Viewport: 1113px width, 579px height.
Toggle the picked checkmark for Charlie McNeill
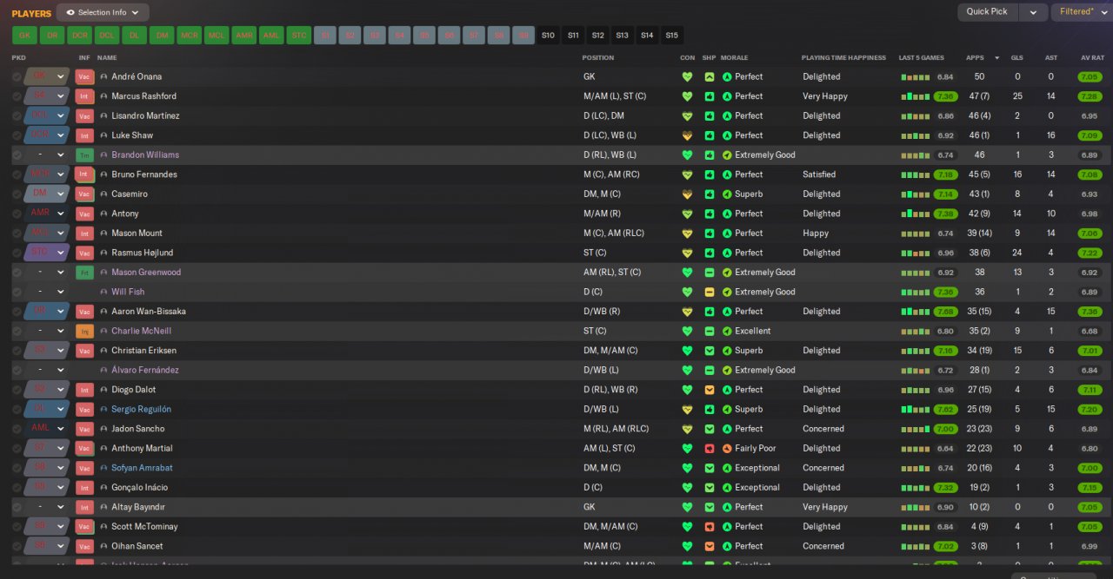click(17, 331)
